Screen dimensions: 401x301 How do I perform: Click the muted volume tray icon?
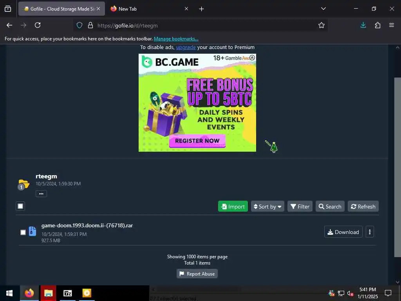[x=350, y=293]
